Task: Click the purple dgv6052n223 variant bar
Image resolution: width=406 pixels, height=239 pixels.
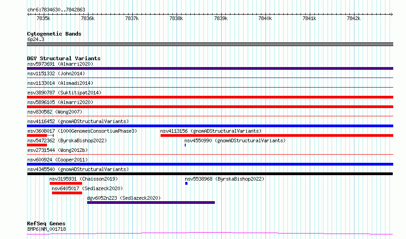Action: click(x=151, y=203)
